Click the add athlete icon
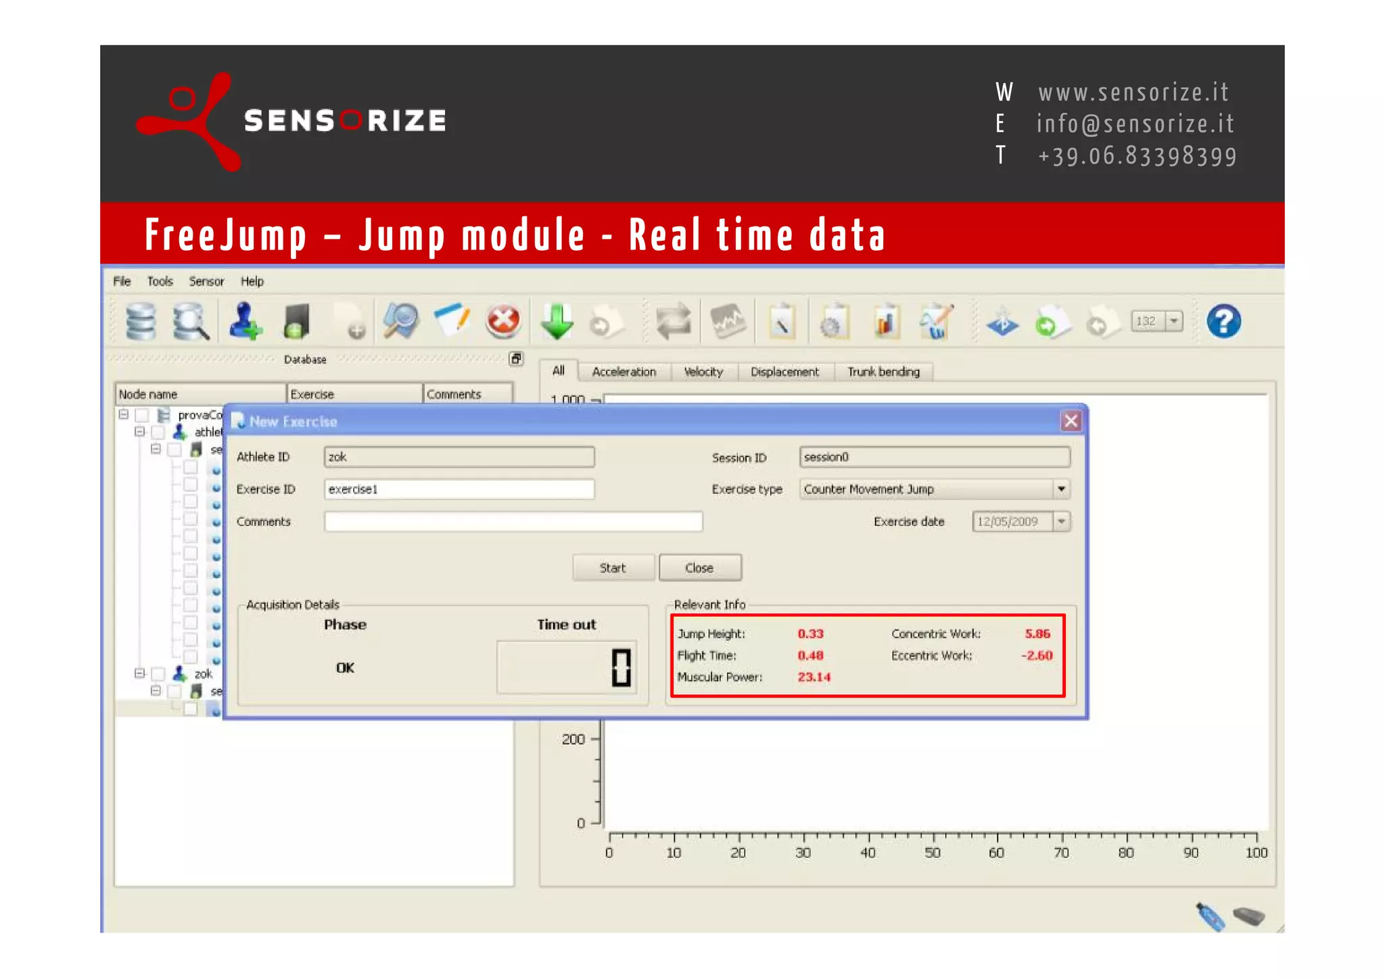Image resolution: width=1385 pixels, height=978 pixels. click(244, 322)
